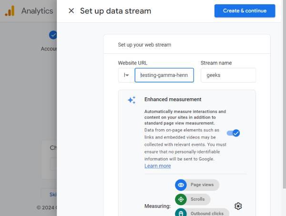Screen dimensions: 286x216
Task: Click the completed Account step checkmark
Action: [x=53, y=35]
